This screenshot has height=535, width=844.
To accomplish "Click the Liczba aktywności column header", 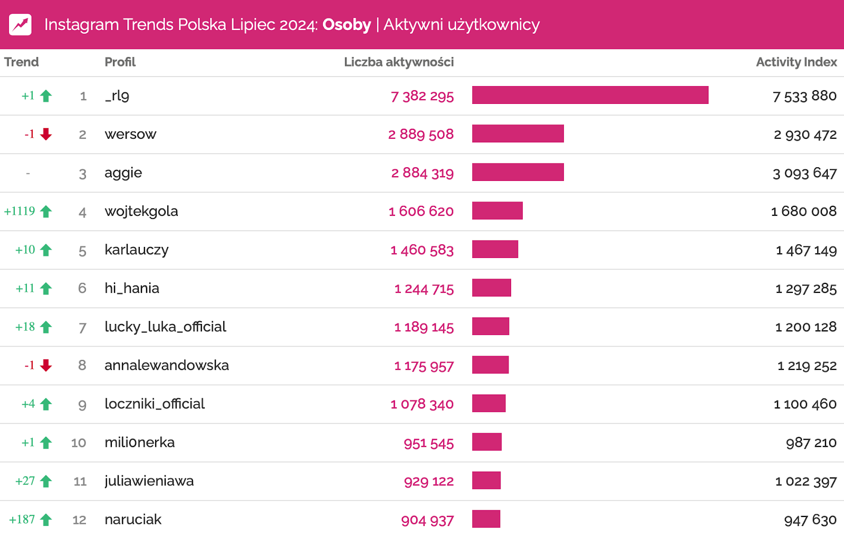I will pyautogui.click(x=398, y=62).
